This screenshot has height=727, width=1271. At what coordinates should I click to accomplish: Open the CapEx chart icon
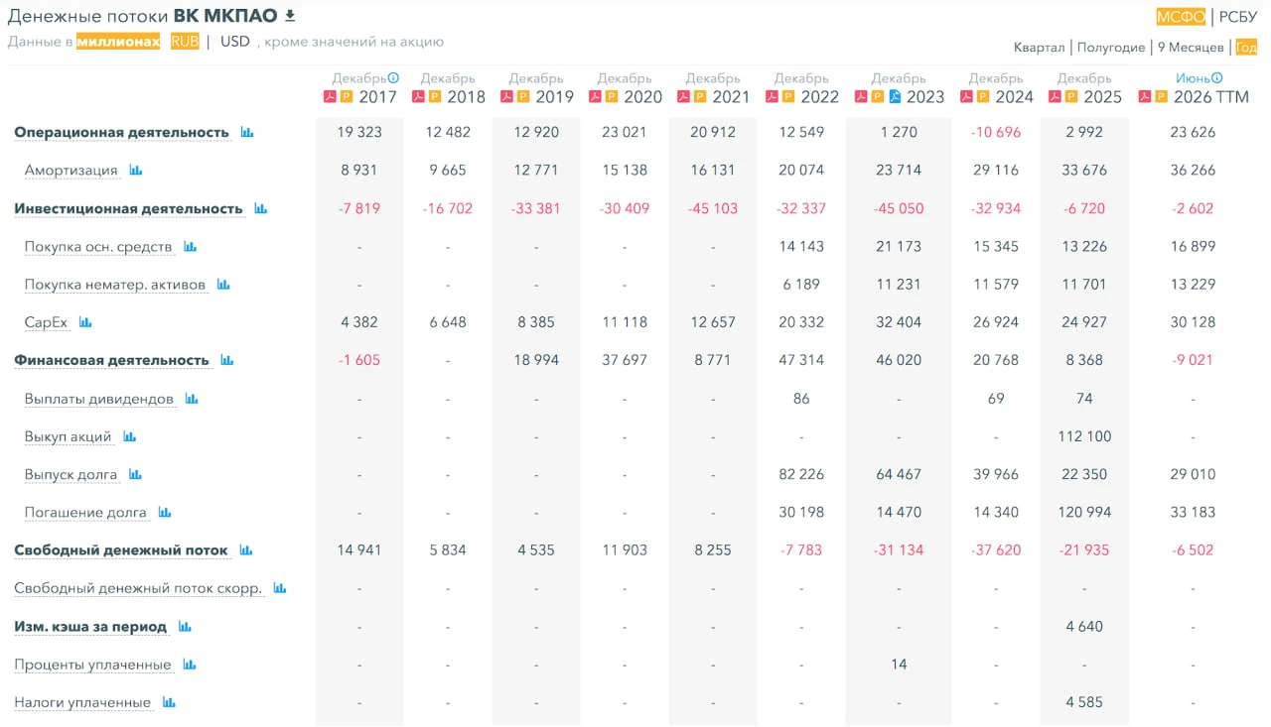click(85, 322)
